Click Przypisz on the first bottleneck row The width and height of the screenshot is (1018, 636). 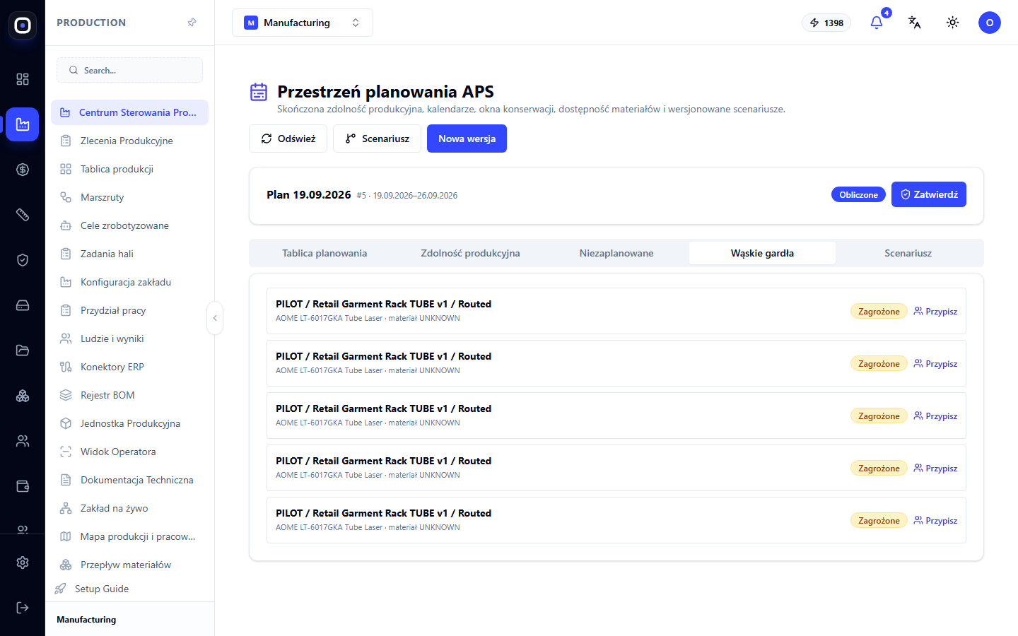pyautogui.click(x=935, y=311)
